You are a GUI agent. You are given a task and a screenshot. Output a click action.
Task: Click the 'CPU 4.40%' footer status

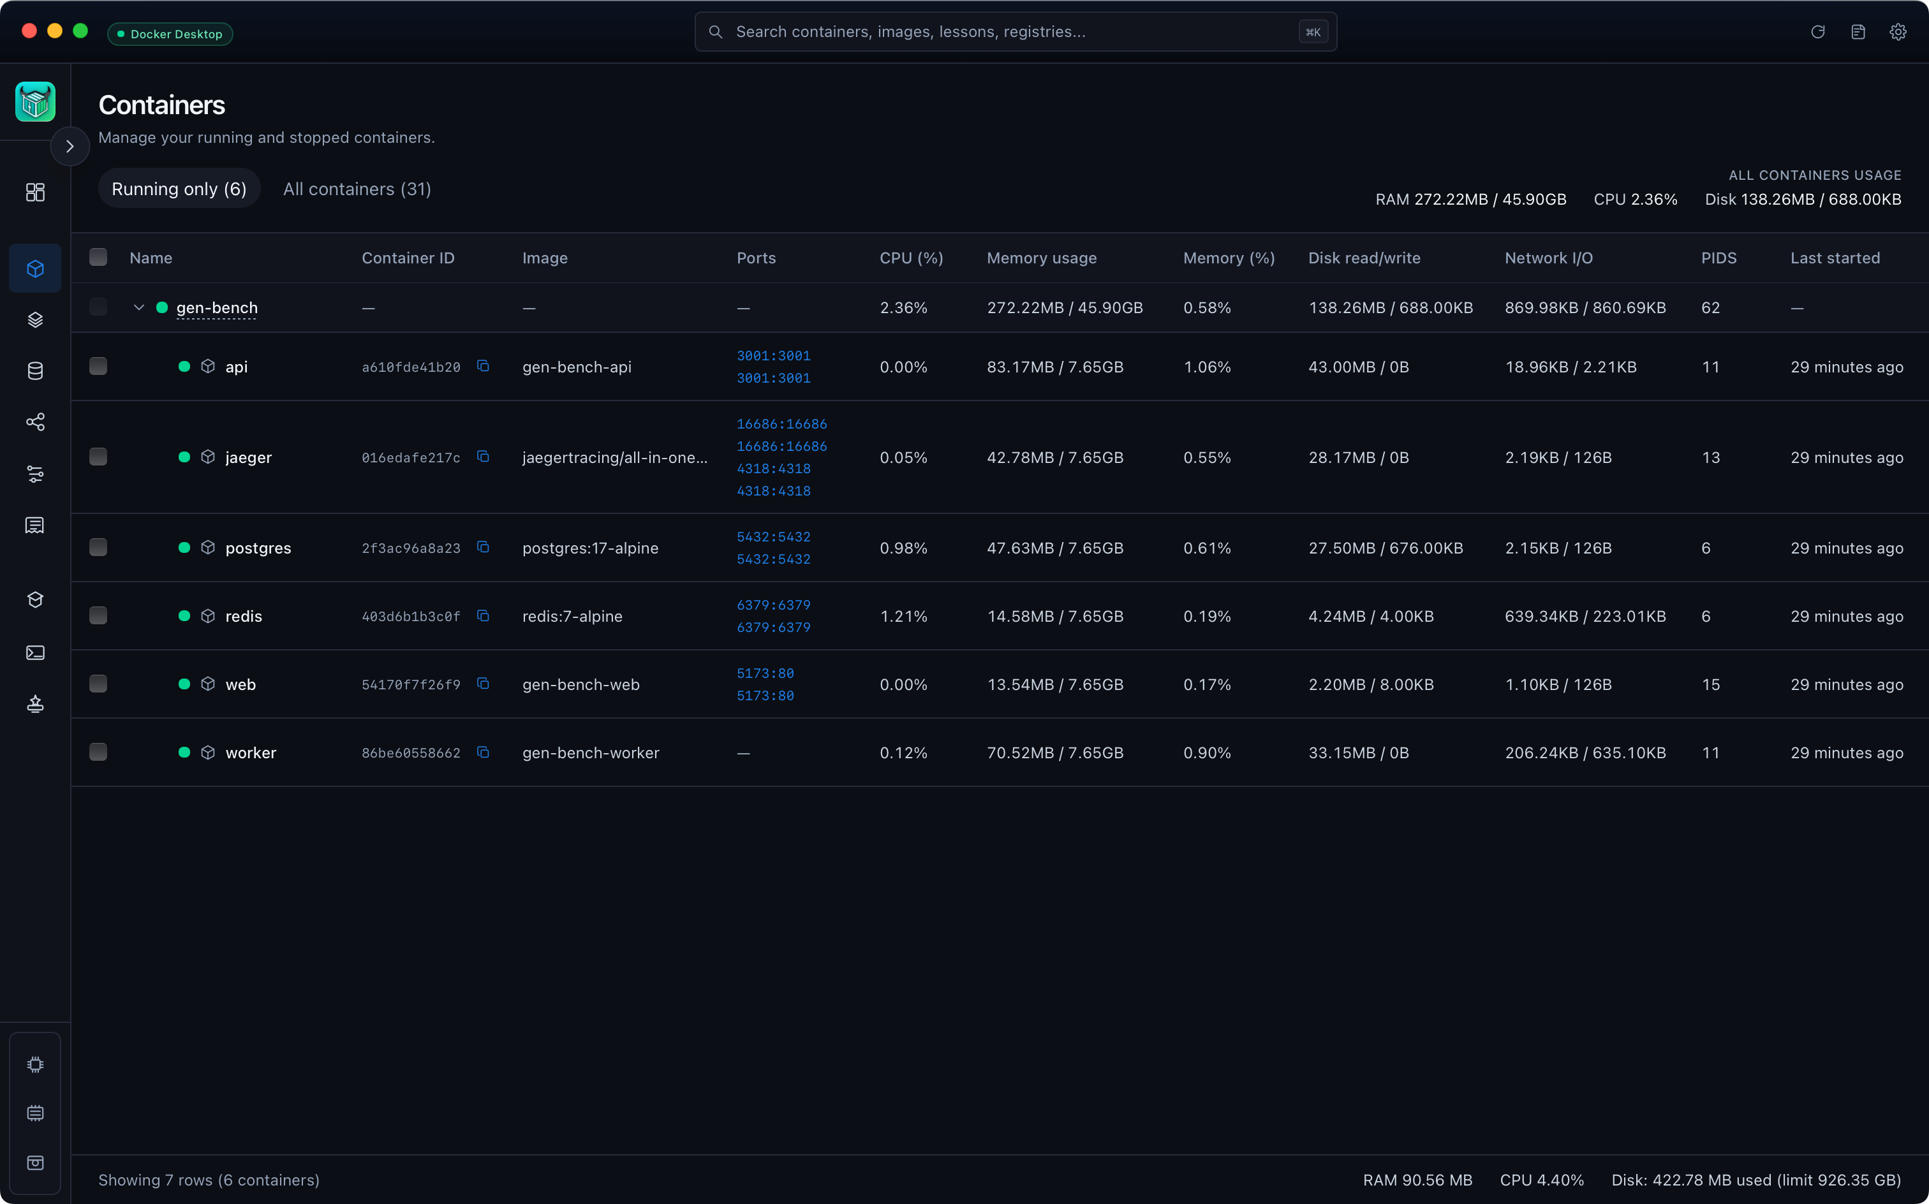1542,1180
